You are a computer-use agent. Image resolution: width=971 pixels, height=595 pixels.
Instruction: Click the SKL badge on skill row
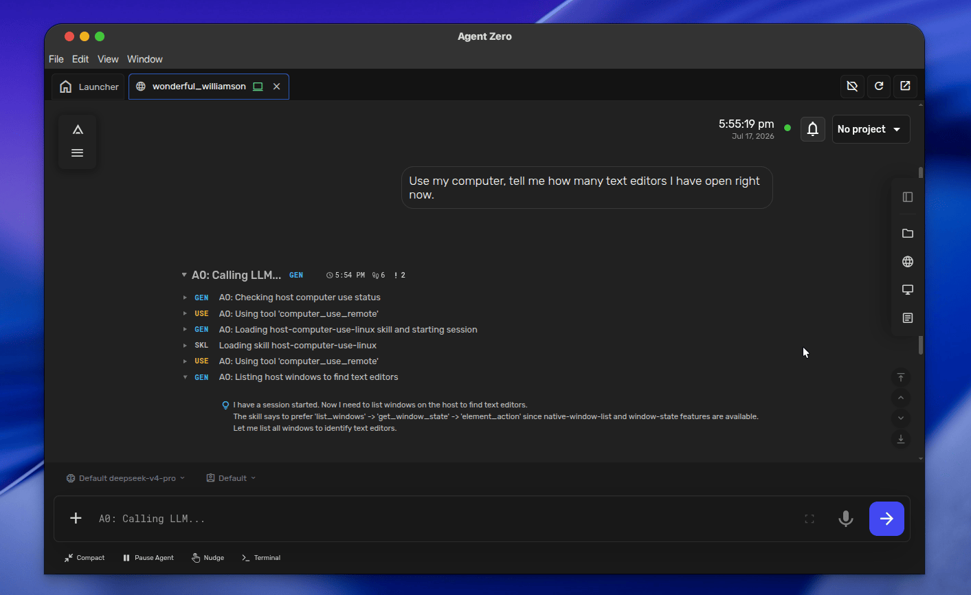click(x=201, y=346)
